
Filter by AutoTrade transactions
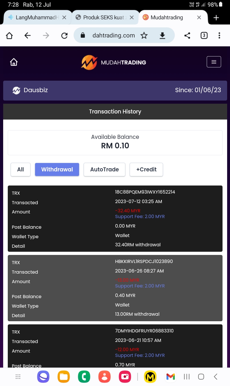tap(104, 169)
